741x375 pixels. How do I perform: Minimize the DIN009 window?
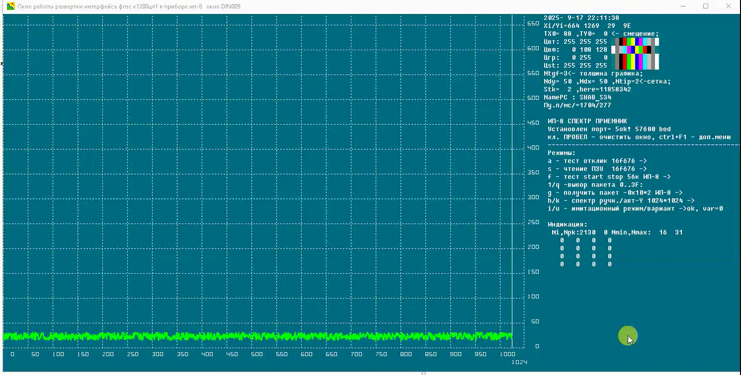click(x=683, y=6)
